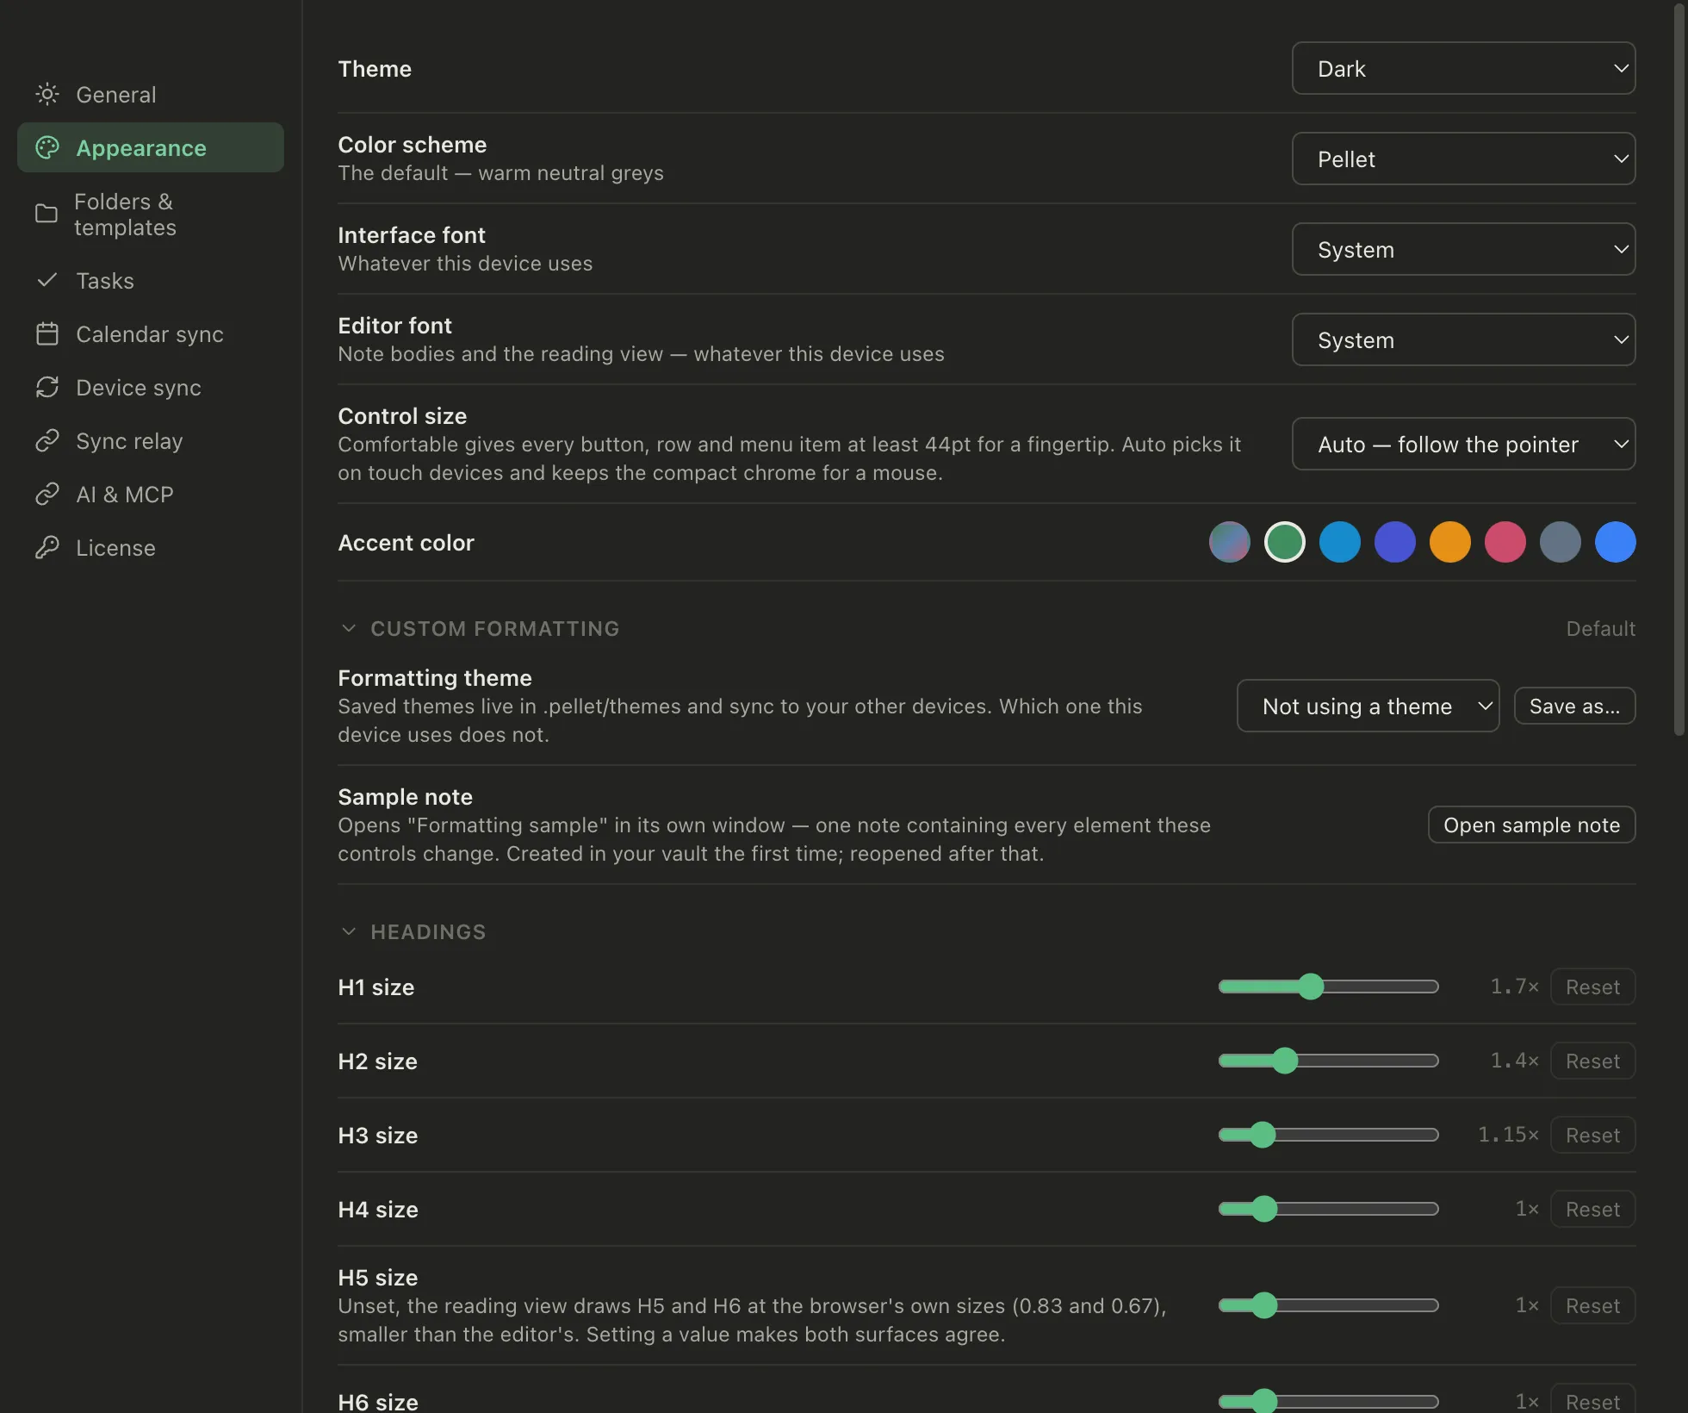Click the Sync relay link icon
Viewport: 1688px width, 1413px height.
(47, 440)
